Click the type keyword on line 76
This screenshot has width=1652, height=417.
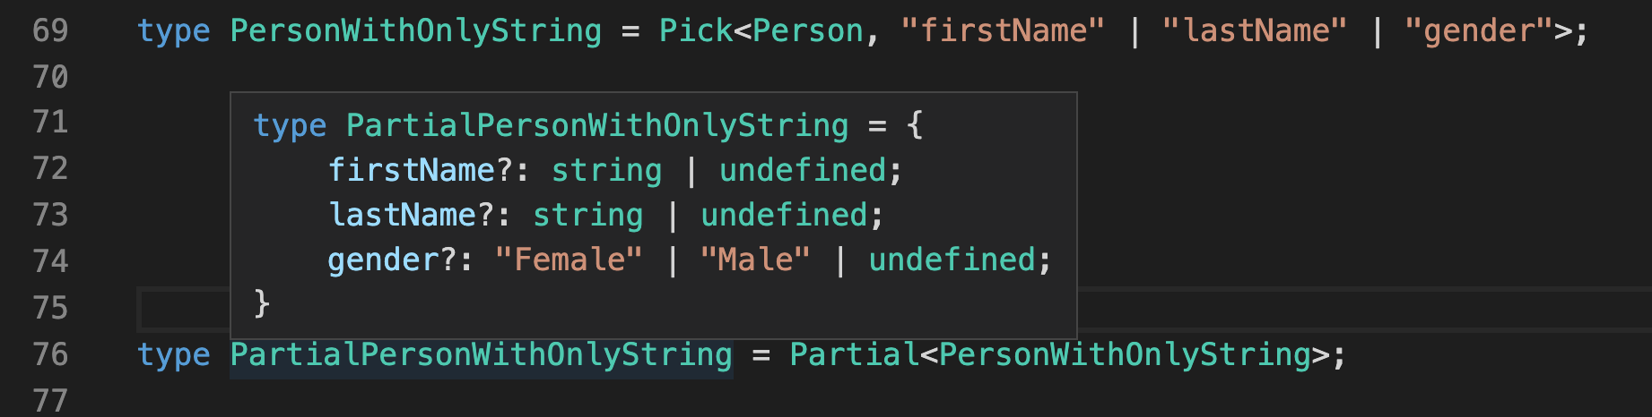pyautogui.click(x=173, y=354)
